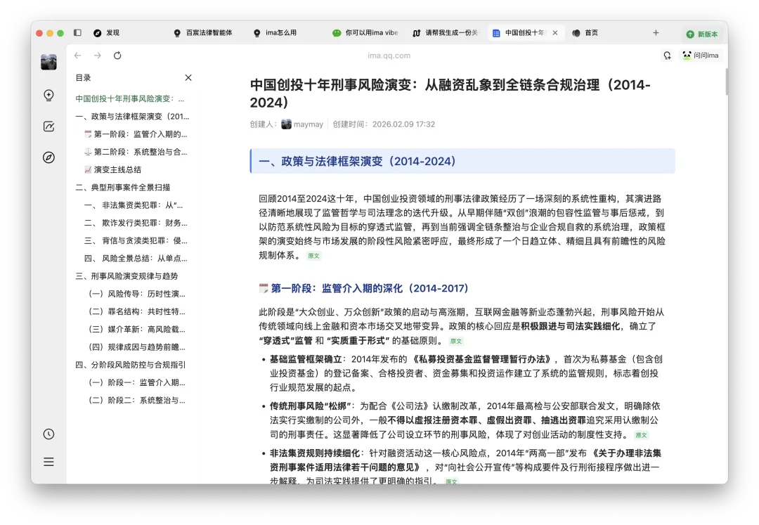Click the document title text
This screenshot has width=759, height=525.
450,93
